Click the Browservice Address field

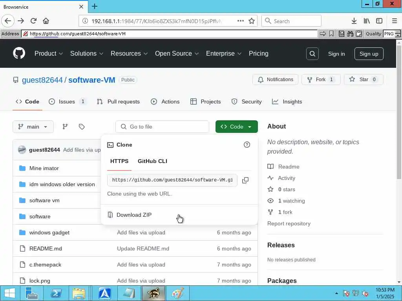[169, 34]
